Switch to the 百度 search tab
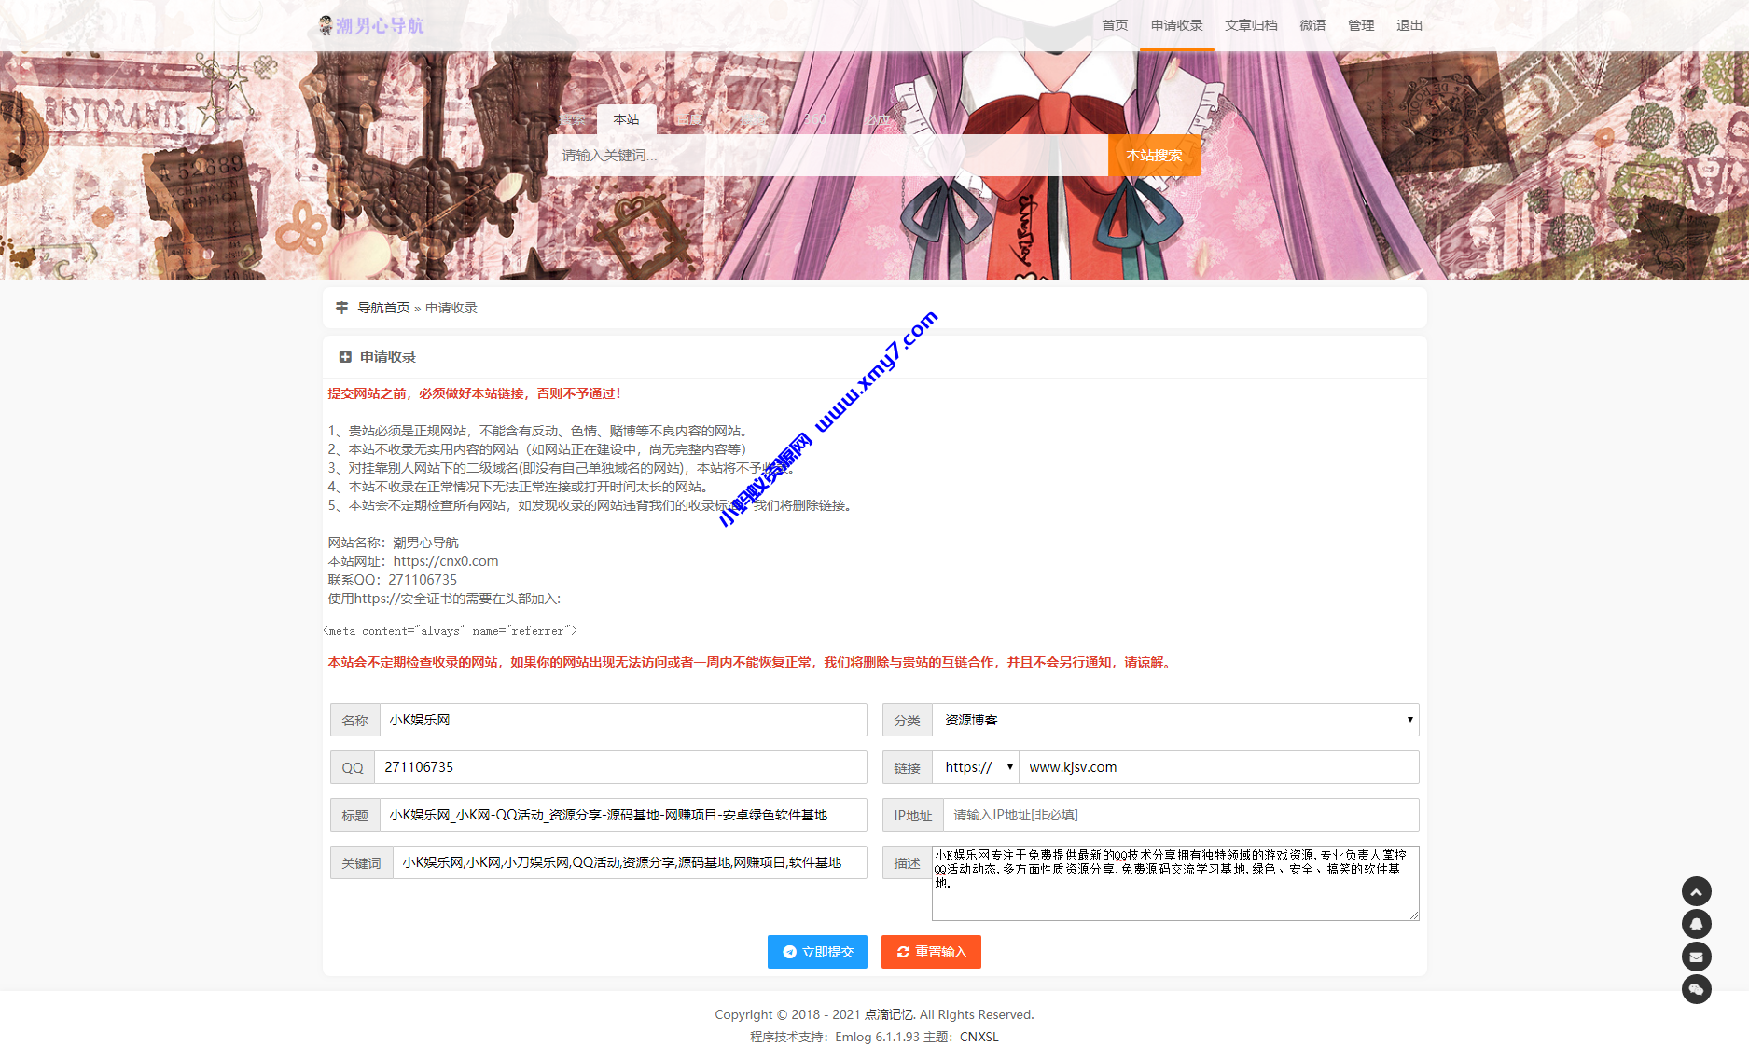 [688, 119]
